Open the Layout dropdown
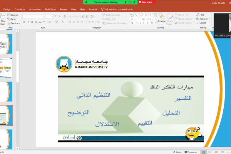231x154 pixels. tap(13, 15)
